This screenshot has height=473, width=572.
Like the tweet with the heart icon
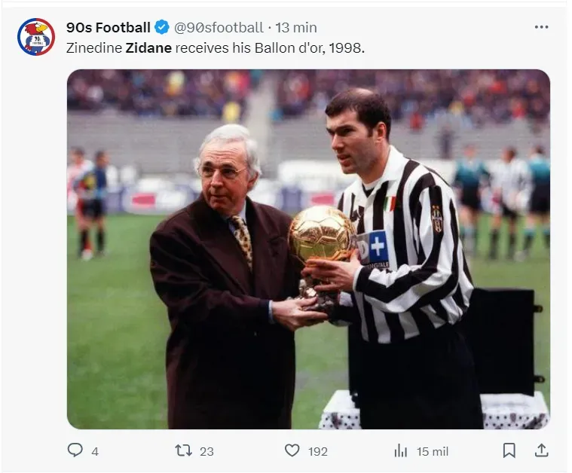[292, 450]
